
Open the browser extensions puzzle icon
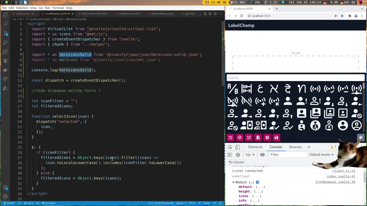click(350, 16)
